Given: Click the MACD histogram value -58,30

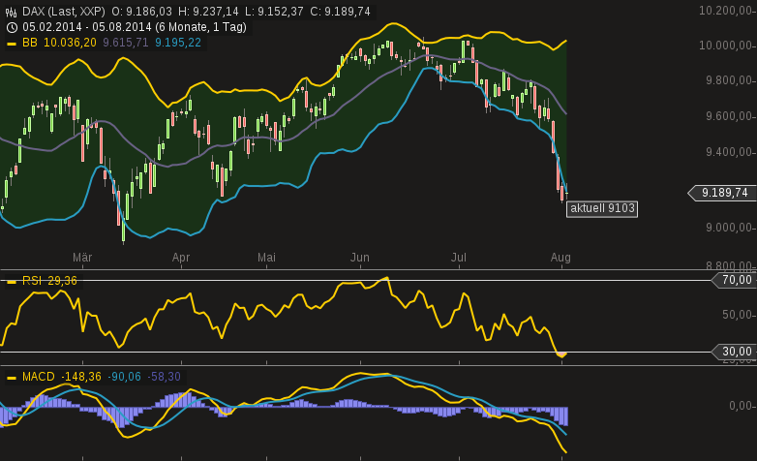Looking at the screenshot, I should tap(164, 377).
